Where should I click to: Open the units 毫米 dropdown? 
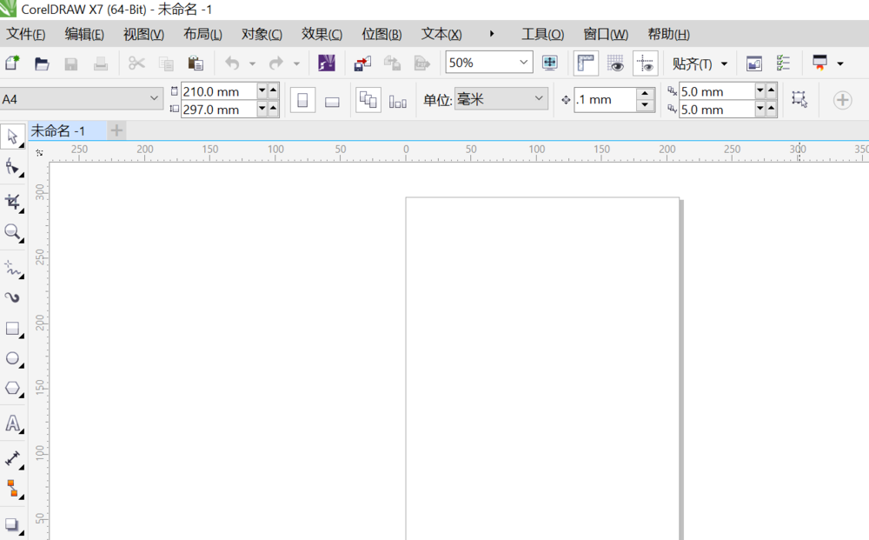pyautogui.click(x=501, y=98)
